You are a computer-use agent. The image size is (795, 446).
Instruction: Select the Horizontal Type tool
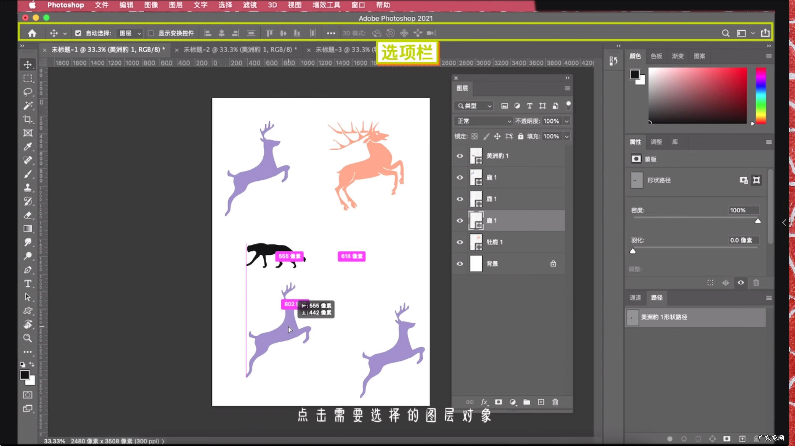[x=28, y=283]
